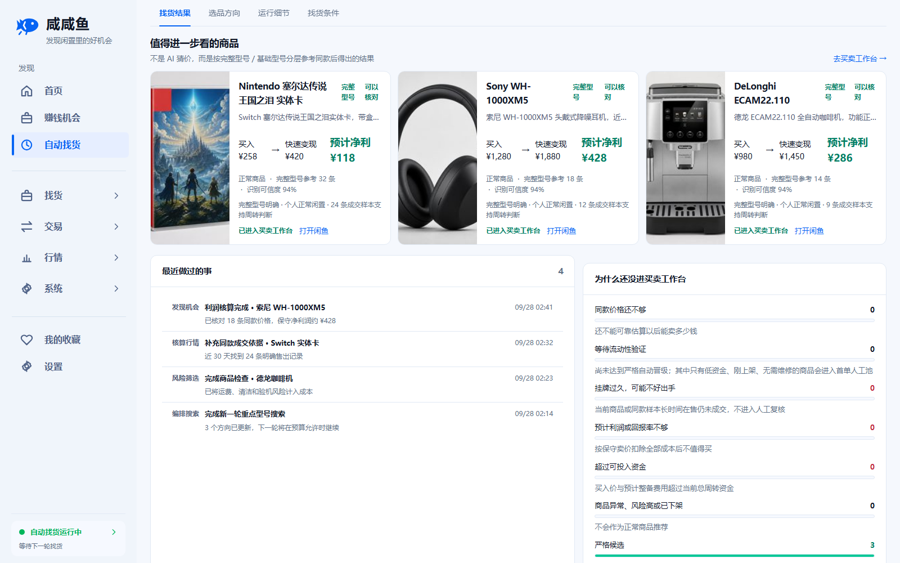This screenshot has width=900, height=563.
Task: Click the 行情 bar chart icon
Action: (x=26, y=257)
